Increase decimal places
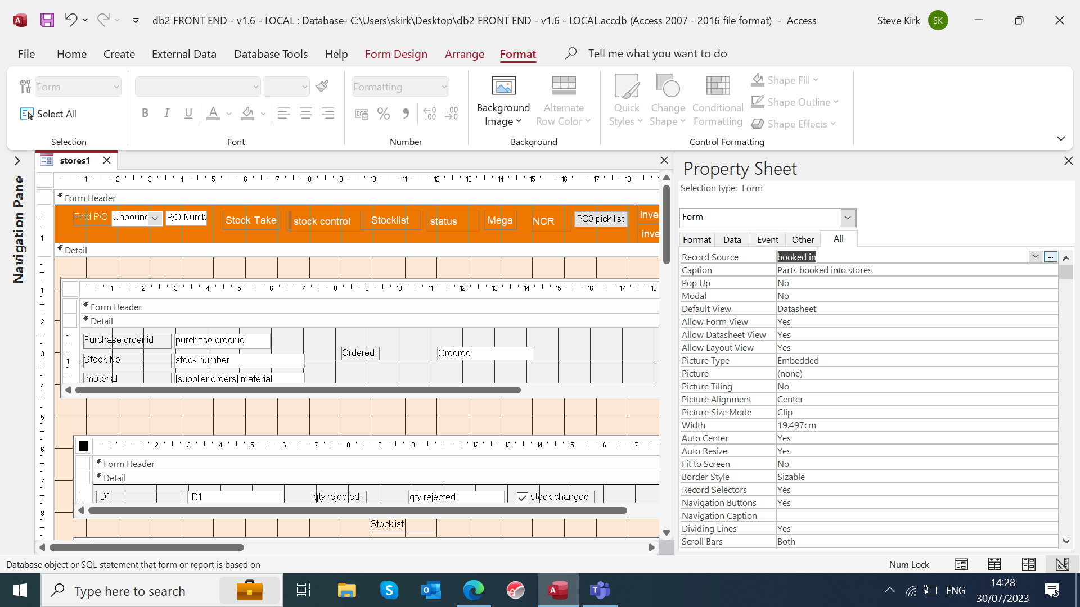The image size is (1080, 607). tap(430, 114)
